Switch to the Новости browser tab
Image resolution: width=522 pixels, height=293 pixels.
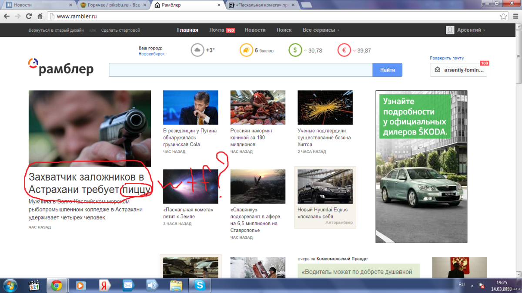click(x=38, y=5)
